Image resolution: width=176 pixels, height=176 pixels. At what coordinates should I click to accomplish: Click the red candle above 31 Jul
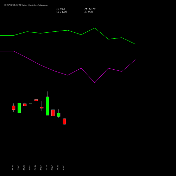coord(64,121)
